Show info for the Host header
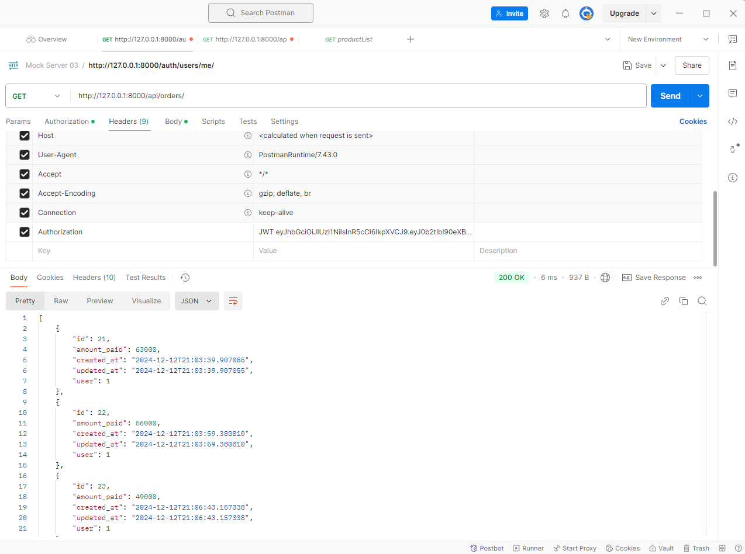Viewport: 745px width, 554px height. pyautogui.click(x=247, y=136)
